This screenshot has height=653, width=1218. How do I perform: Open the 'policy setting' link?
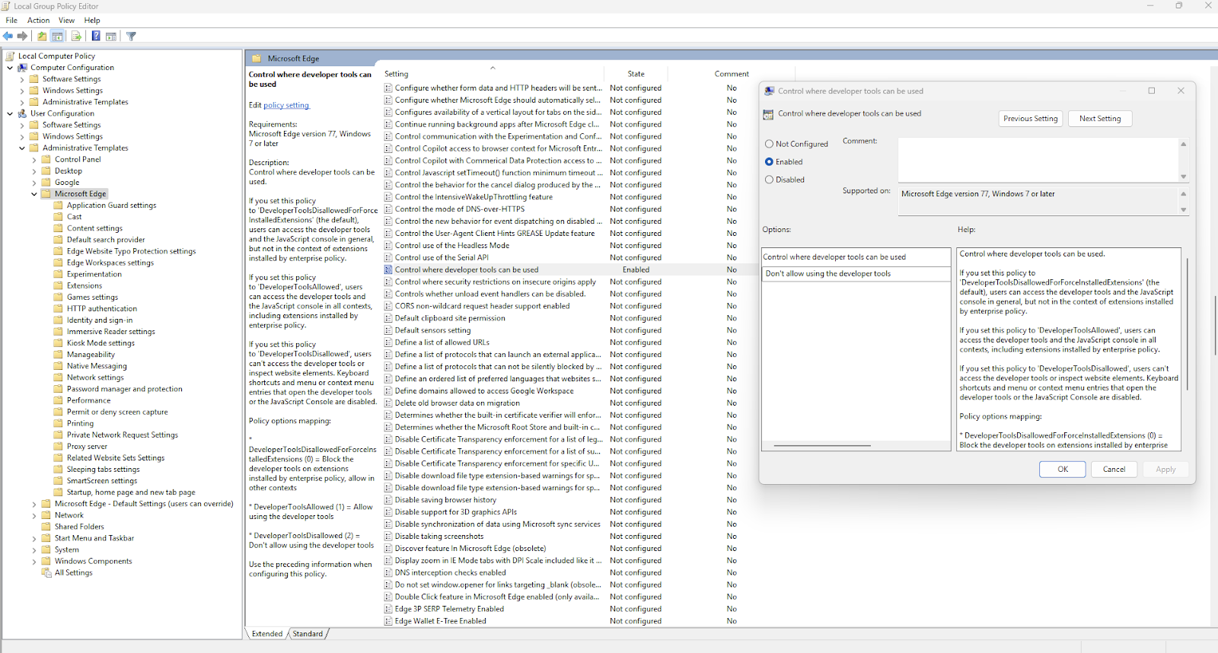pos(286,105)
